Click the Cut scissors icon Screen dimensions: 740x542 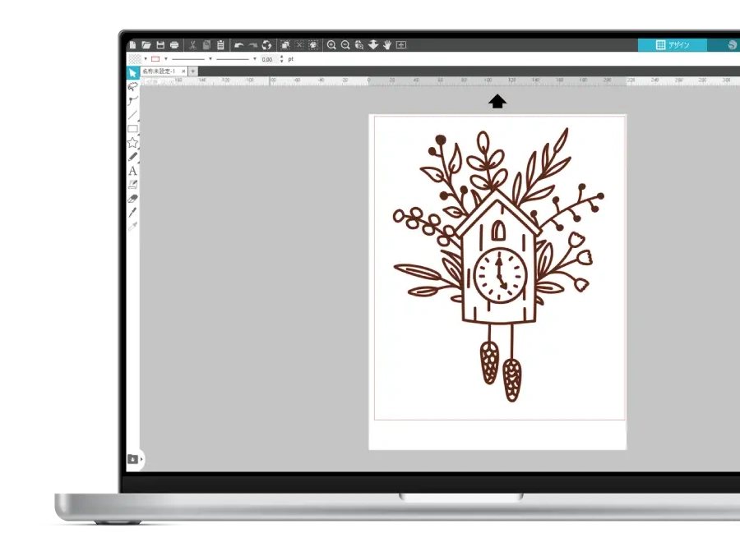coord(192,45)
